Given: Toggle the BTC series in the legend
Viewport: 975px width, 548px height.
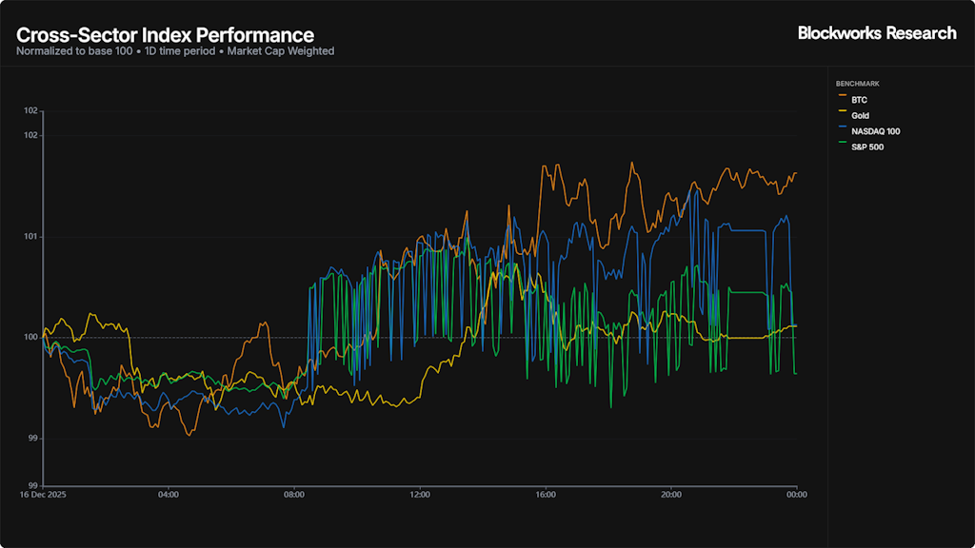Looking at the screenshot, I should click(x=859, y=100).
